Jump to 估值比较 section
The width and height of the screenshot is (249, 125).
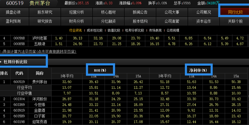click(114, 30)
